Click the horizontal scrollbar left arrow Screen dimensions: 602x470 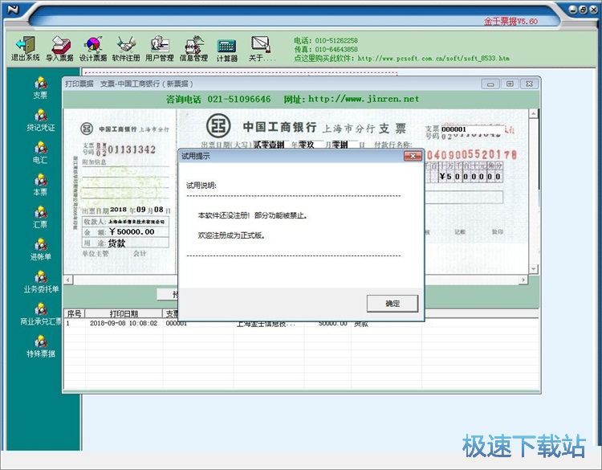click(68, 280)
